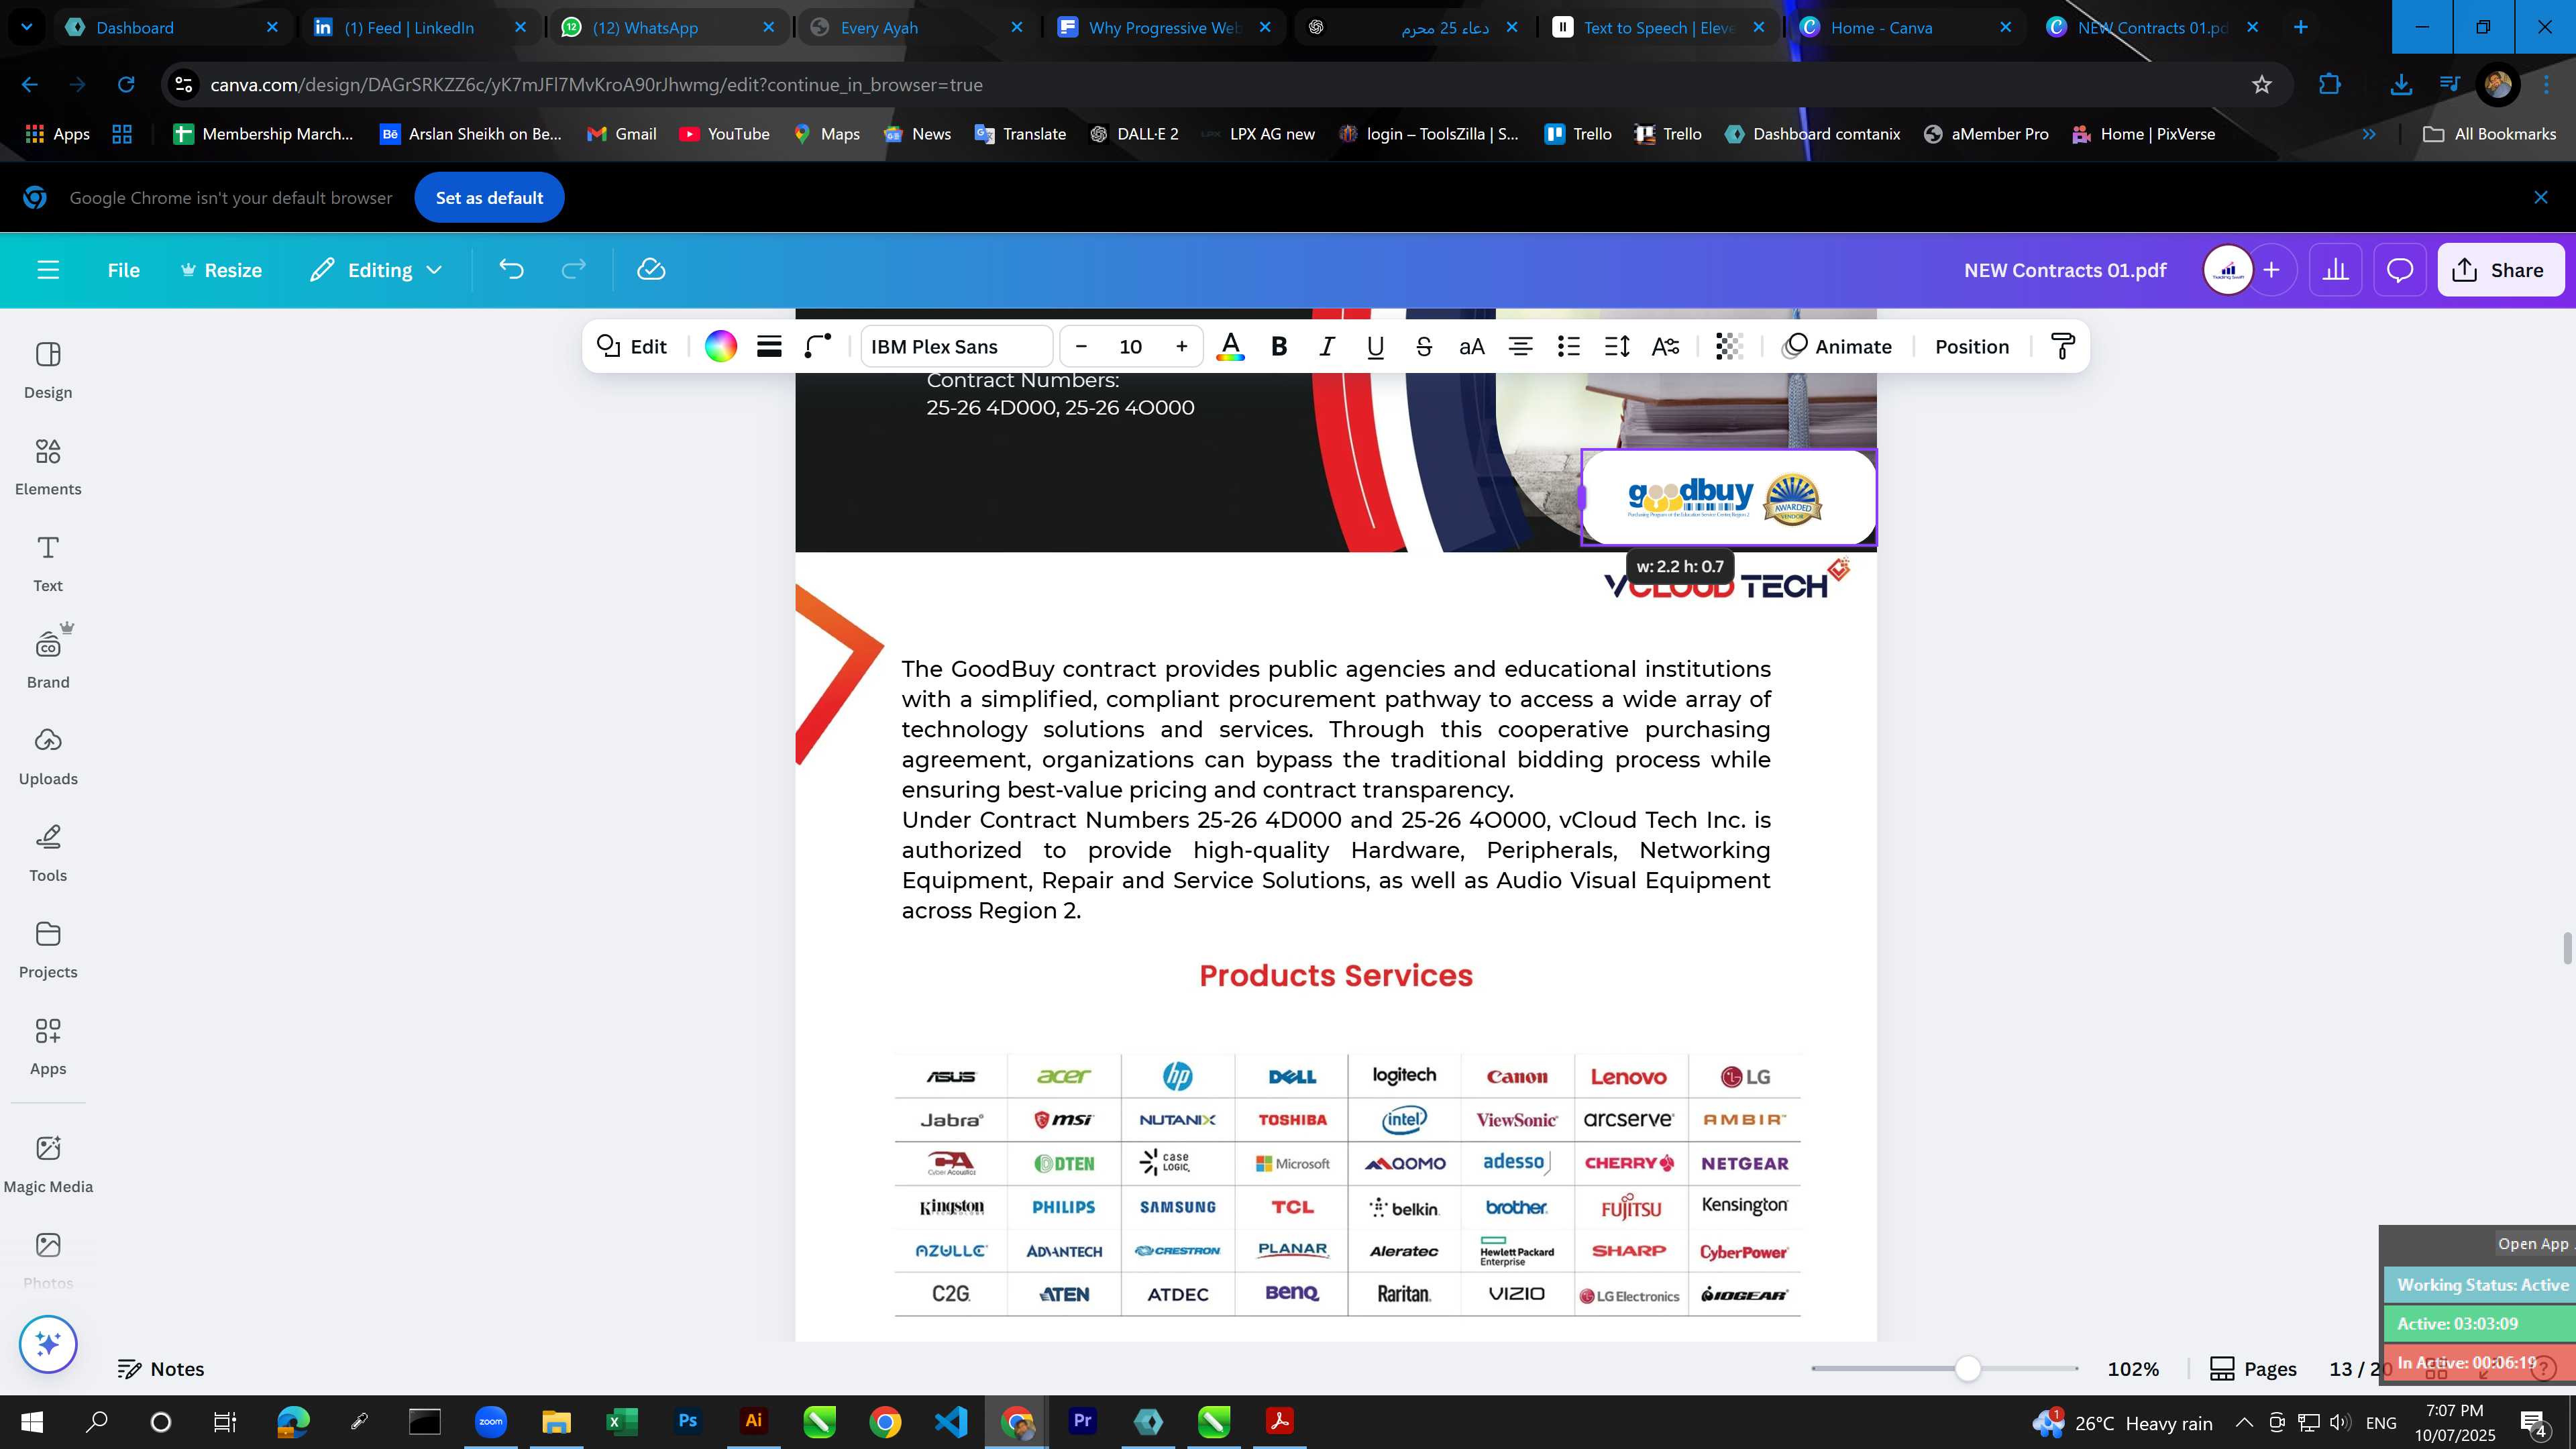The image size is (2576, 1449).
Task: Click the font size value field
Action: coord(1131,347)
